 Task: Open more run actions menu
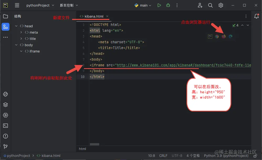(x=177, y=5)
